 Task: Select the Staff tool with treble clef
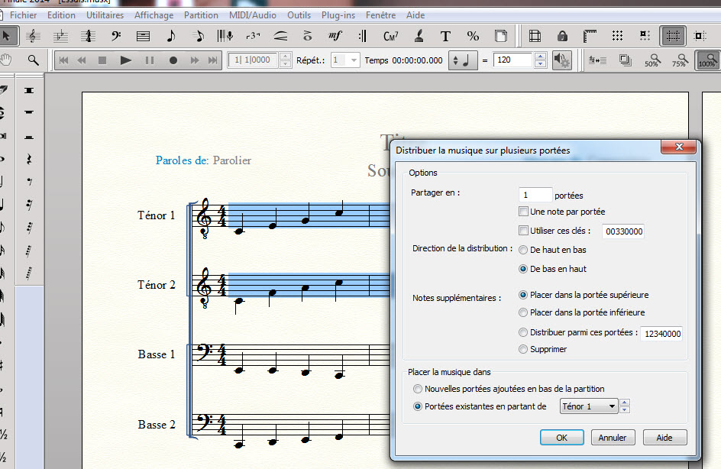[32, 36]
